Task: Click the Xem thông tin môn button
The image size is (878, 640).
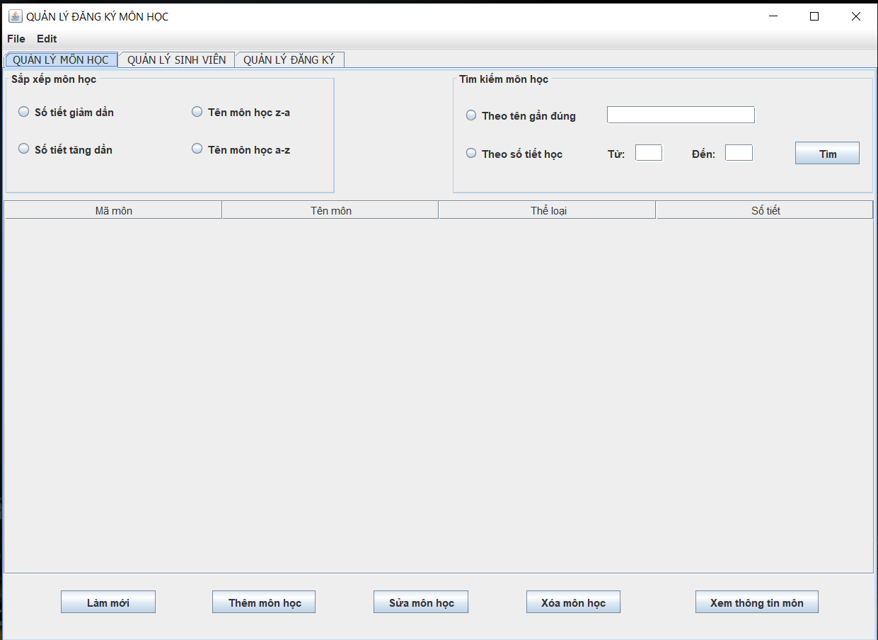Action: (757, 602)
